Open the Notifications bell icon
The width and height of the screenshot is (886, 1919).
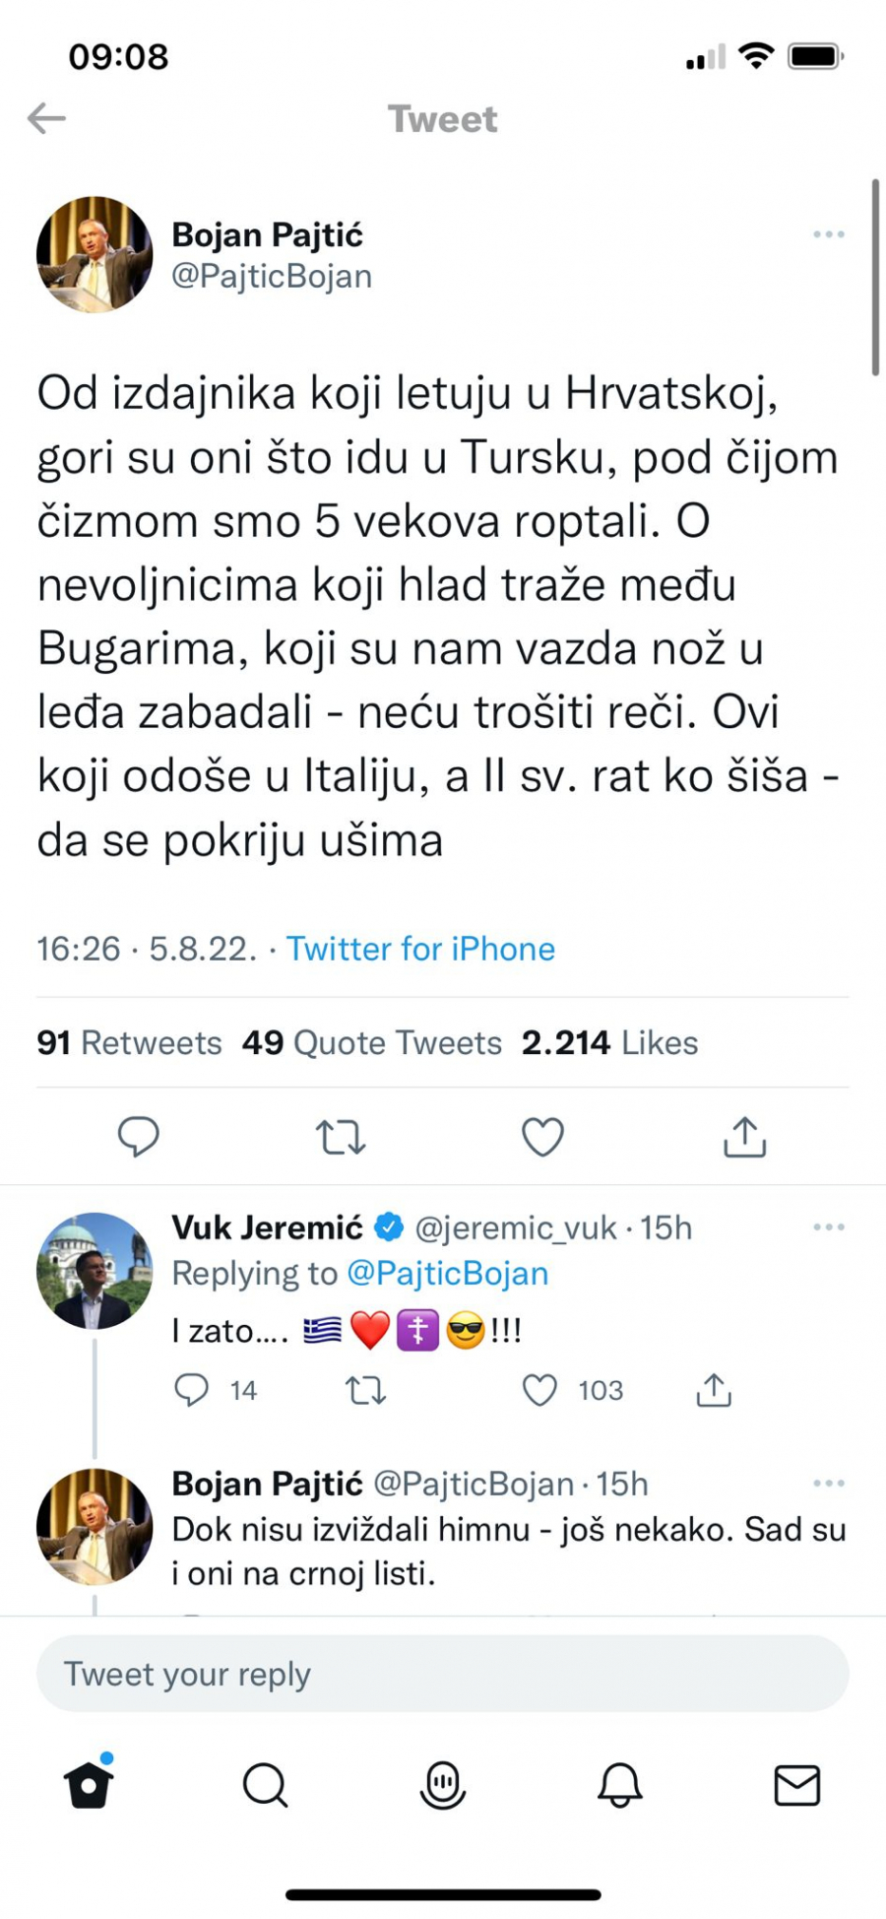620,1785
